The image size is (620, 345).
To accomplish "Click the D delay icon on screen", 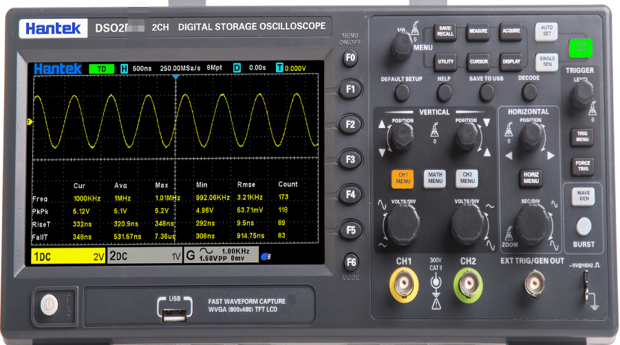I will pos(237,68).
